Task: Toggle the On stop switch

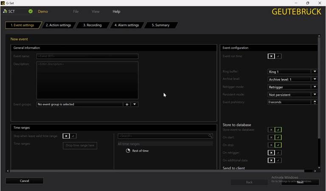Action: click(275, 145)
